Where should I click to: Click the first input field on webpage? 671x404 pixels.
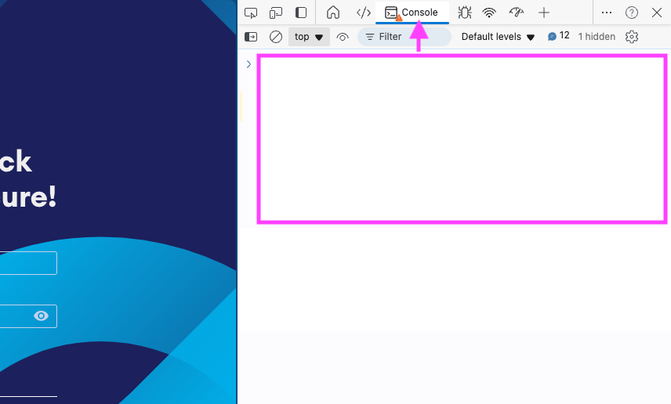[28, 263]
